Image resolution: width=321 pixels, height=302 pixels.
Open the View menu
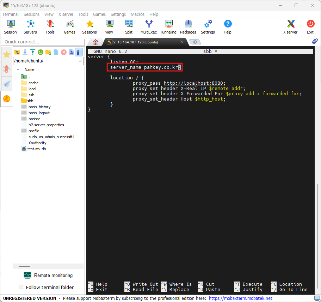49,14
